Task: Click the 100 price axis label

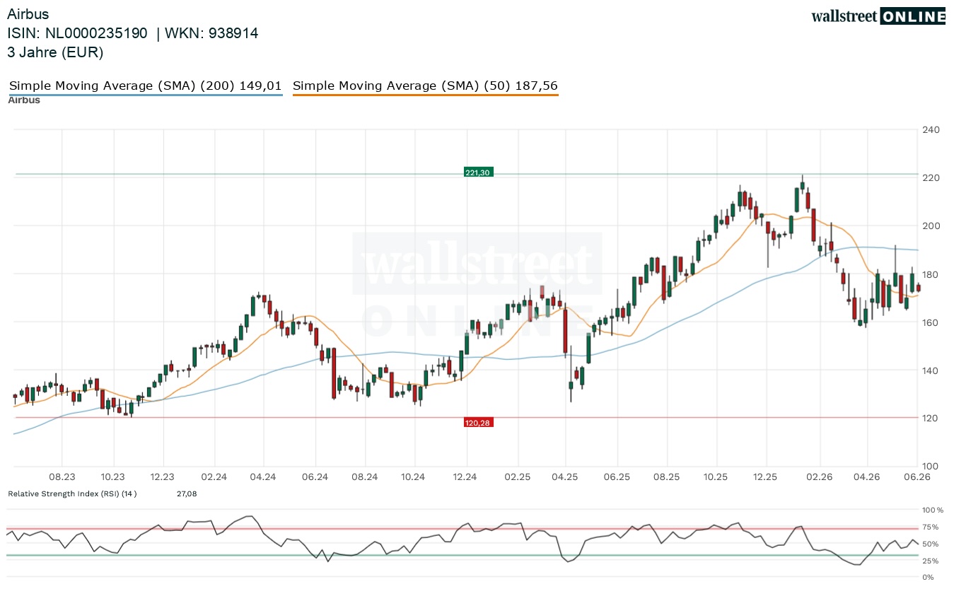Action: coord(931,467)
